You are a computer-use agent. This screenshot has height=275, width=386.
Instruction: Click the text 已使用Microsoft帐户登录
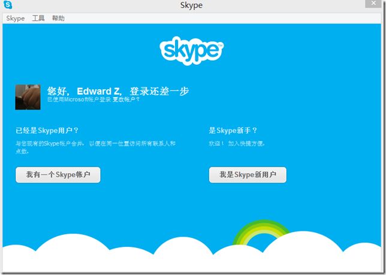[79, 99]
